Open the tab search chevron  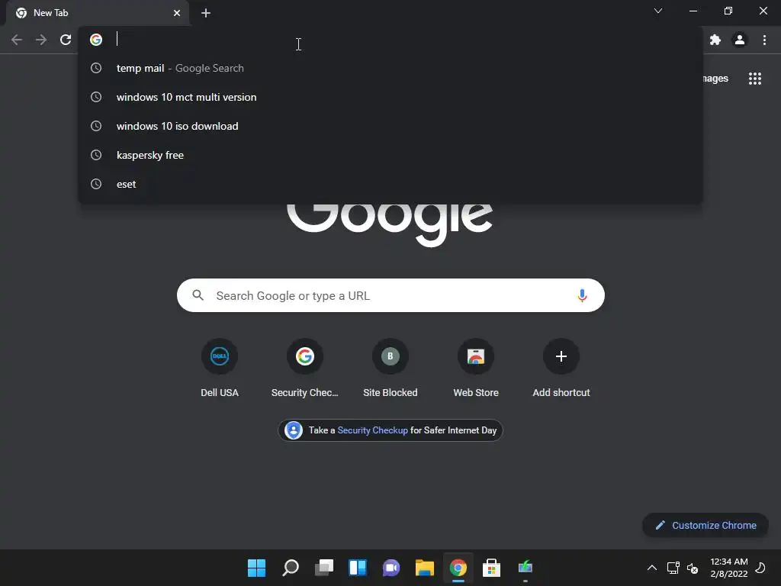tap(658, 11)
